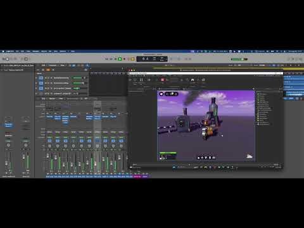304x228 pixels.
Task: Click the add track plus button
Action: (x=38, y=70)
